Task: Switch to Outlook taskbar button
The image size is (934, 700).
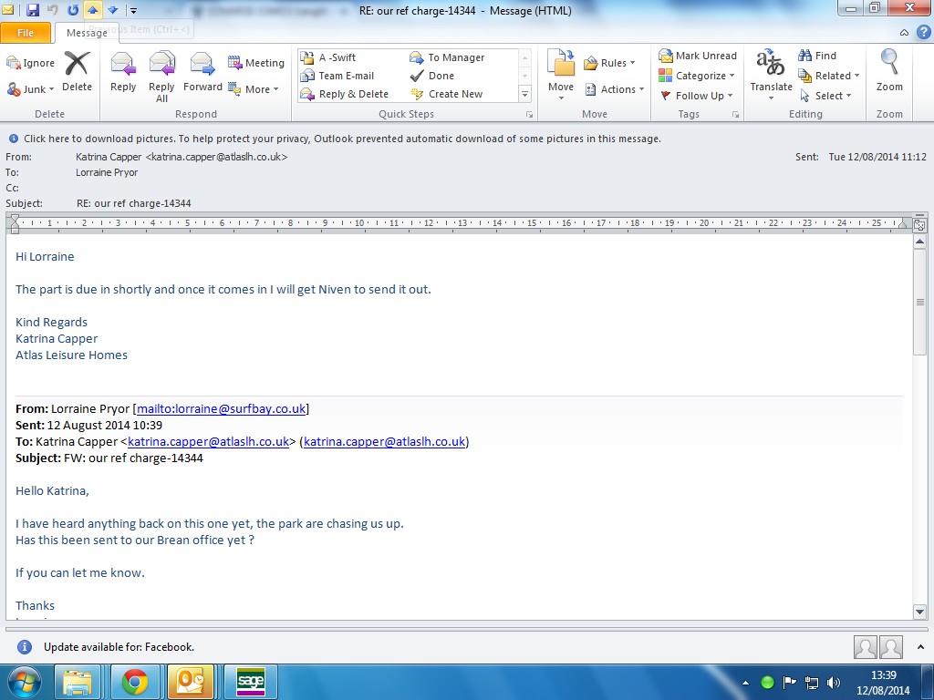Action: tap(191, 682)
